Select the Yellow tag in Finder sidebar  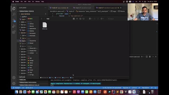31,63
